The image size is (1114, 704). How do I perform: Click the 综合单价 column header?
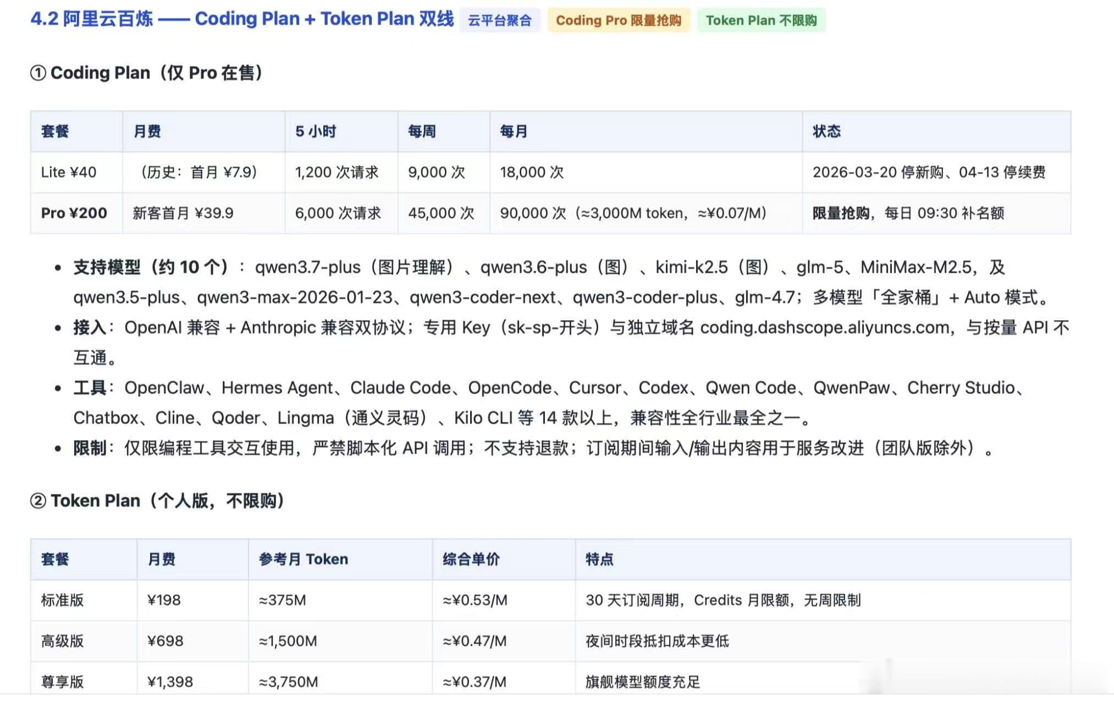pyautogui.click(x=504, y=559)
